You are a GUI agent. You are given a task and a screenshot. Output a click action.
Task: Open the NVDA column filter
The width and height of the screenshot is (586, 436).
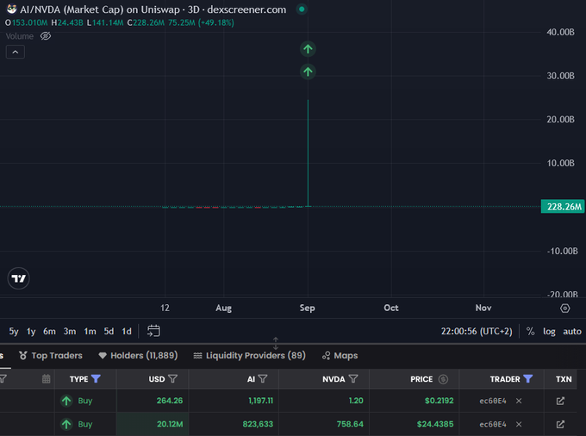(x=353, y=379)
